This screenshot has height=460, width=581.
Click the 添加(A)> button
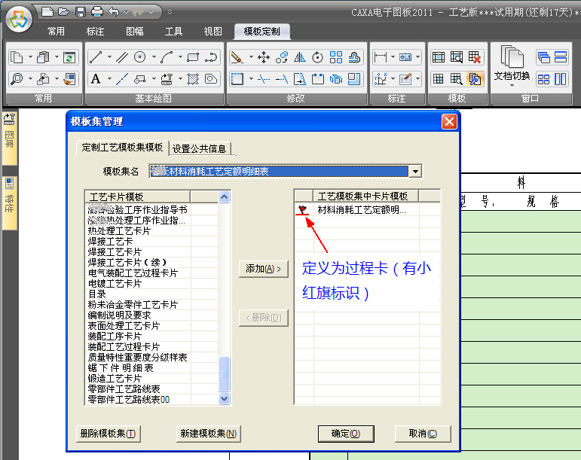click(263, 269)
